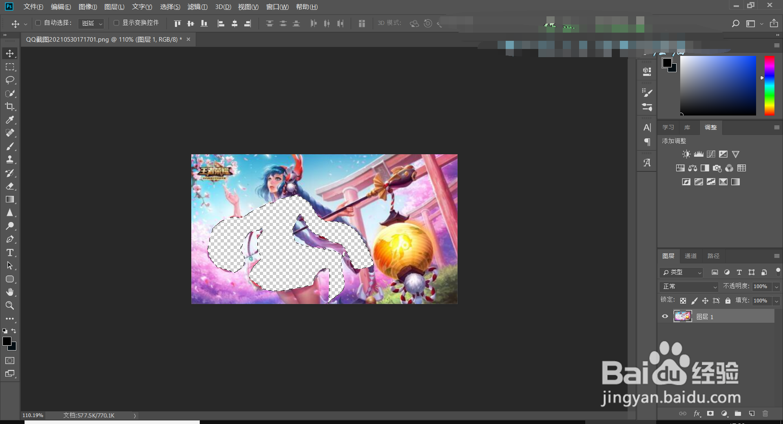Add a Photo Filter adjustment
783x424 pixels.
tap(717, 168)
